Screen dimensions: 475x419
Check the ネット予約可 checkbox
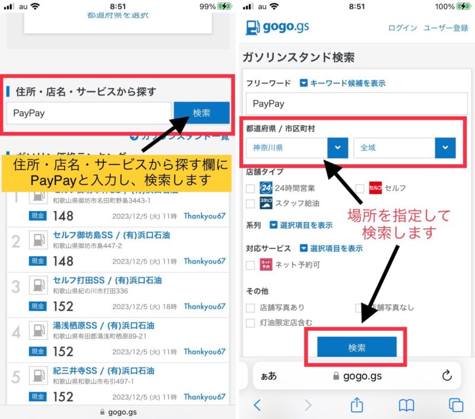(x=250, y=266)
